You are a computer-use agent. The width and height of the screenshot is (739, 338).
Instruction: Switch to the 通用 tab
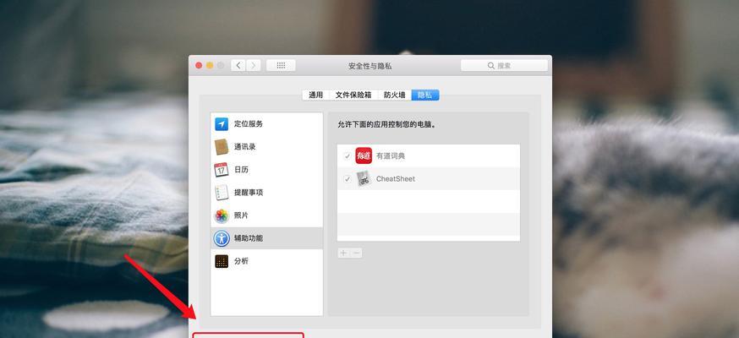tap(315, 95)
